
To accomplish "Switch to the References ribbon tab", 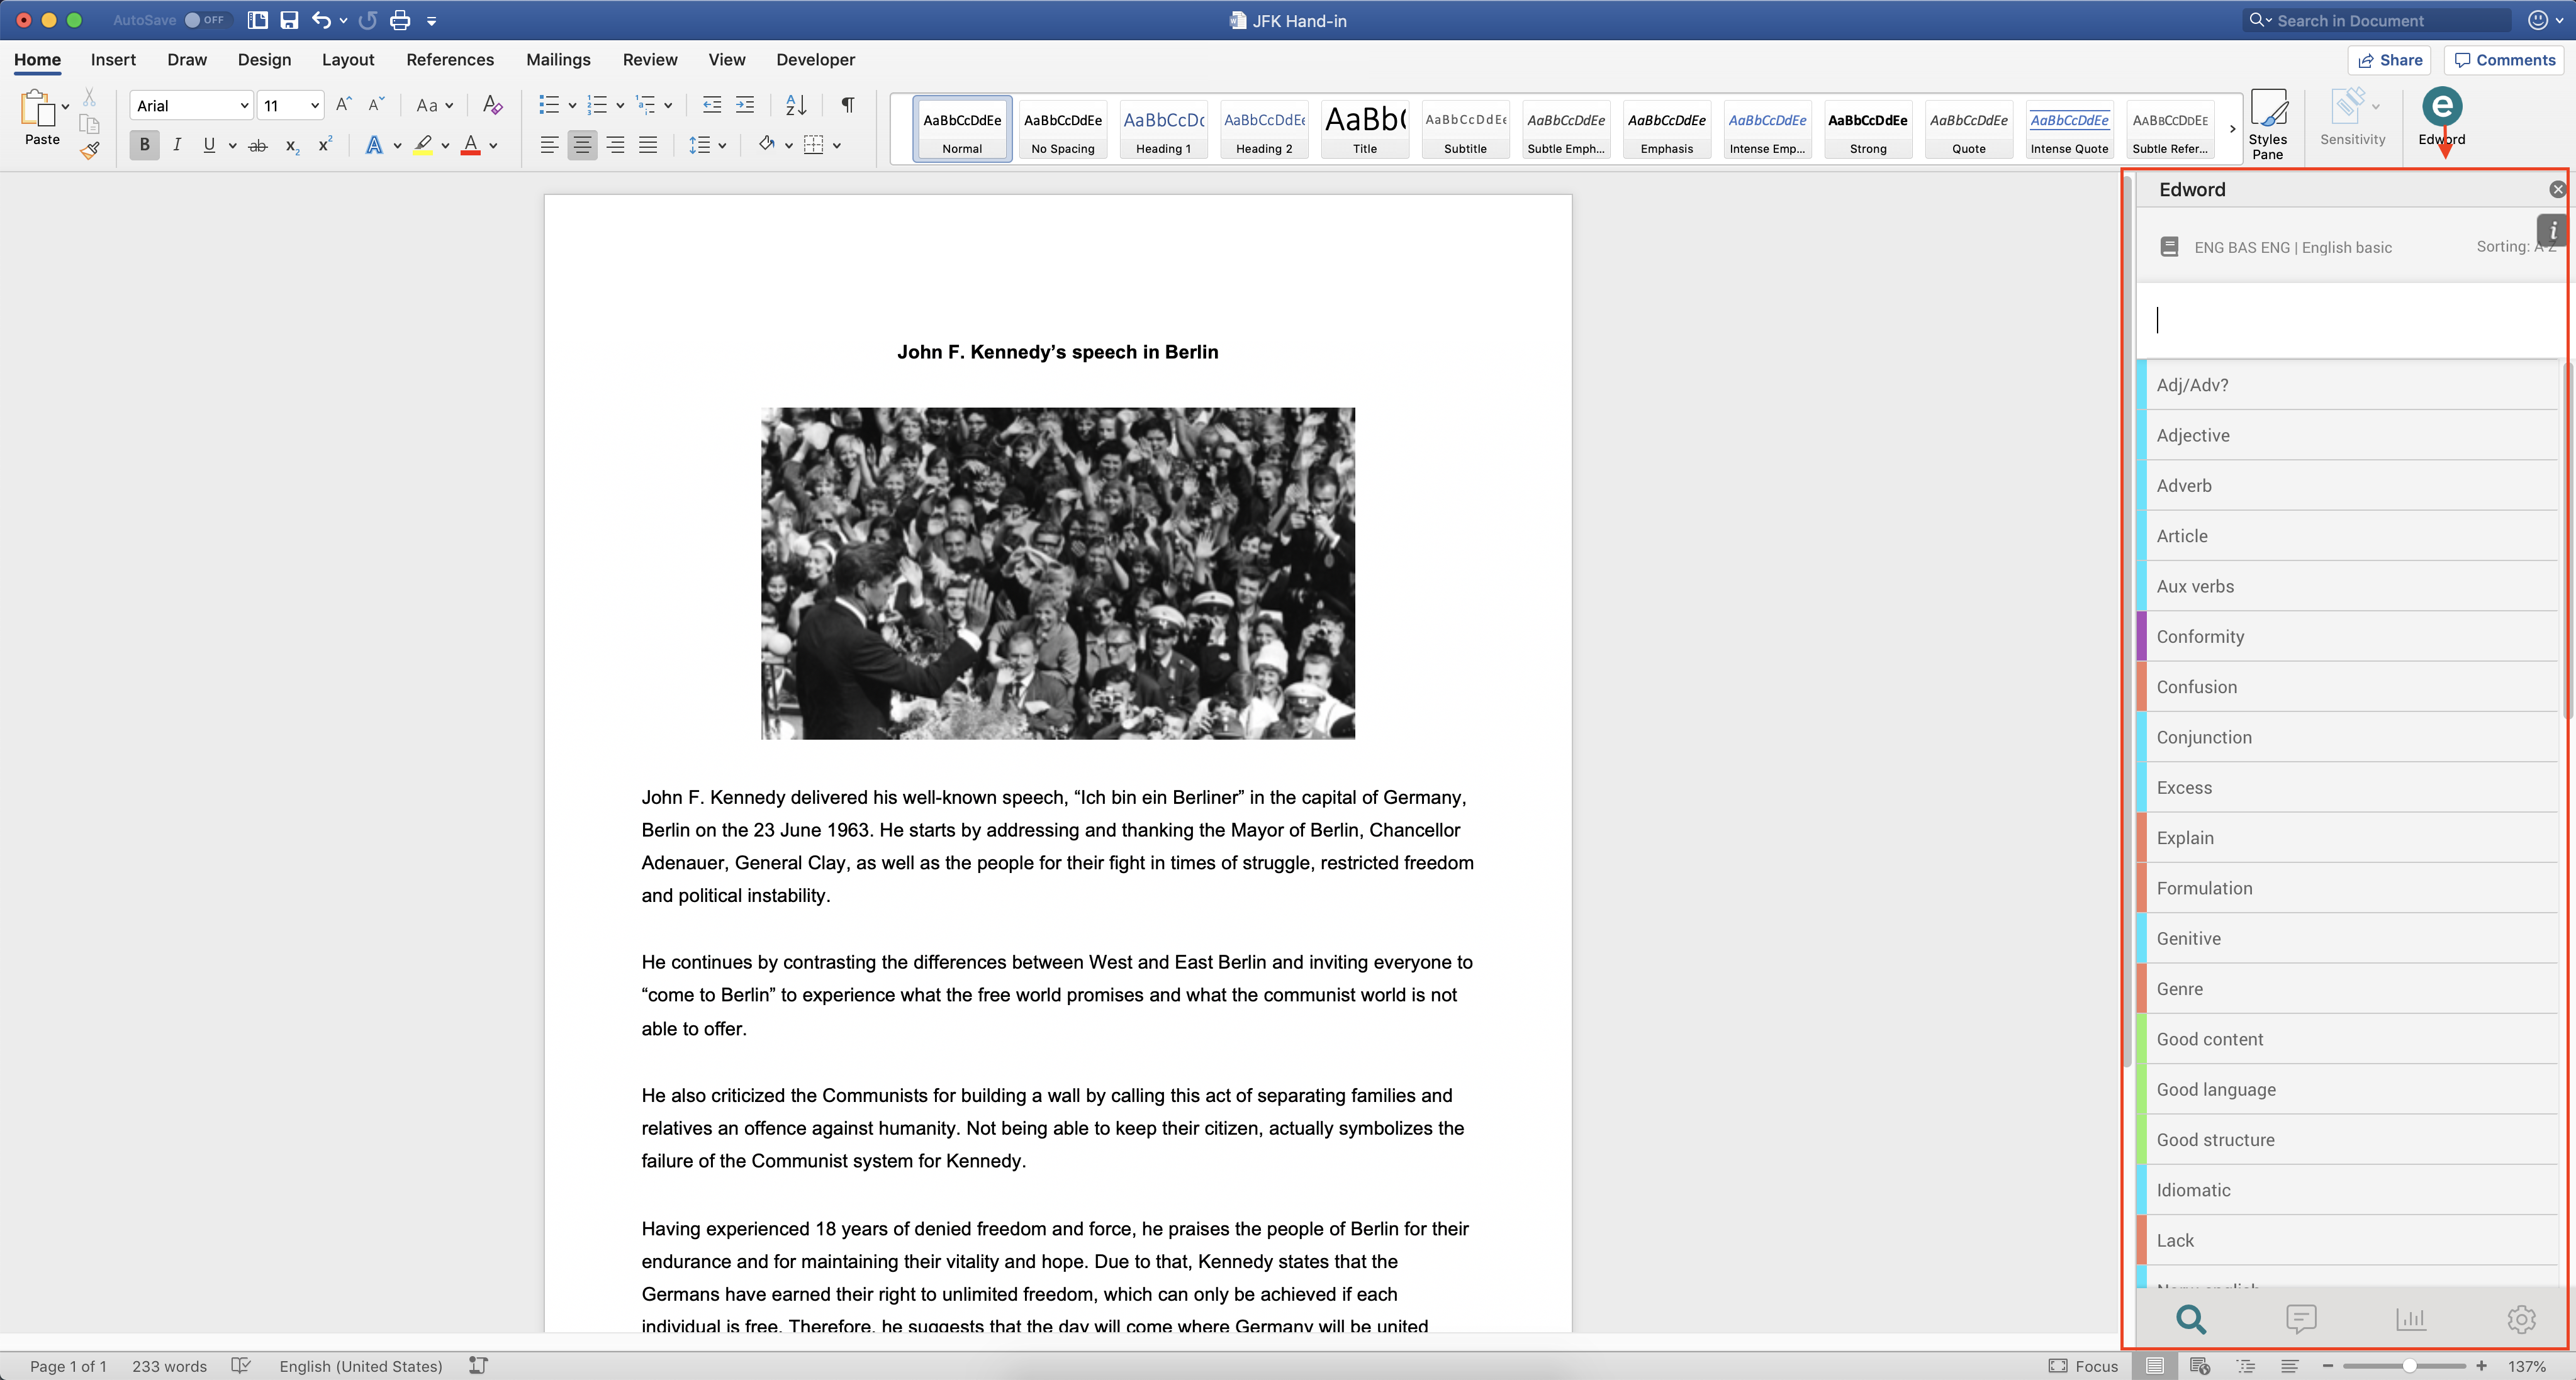I will tap(450, 60).
